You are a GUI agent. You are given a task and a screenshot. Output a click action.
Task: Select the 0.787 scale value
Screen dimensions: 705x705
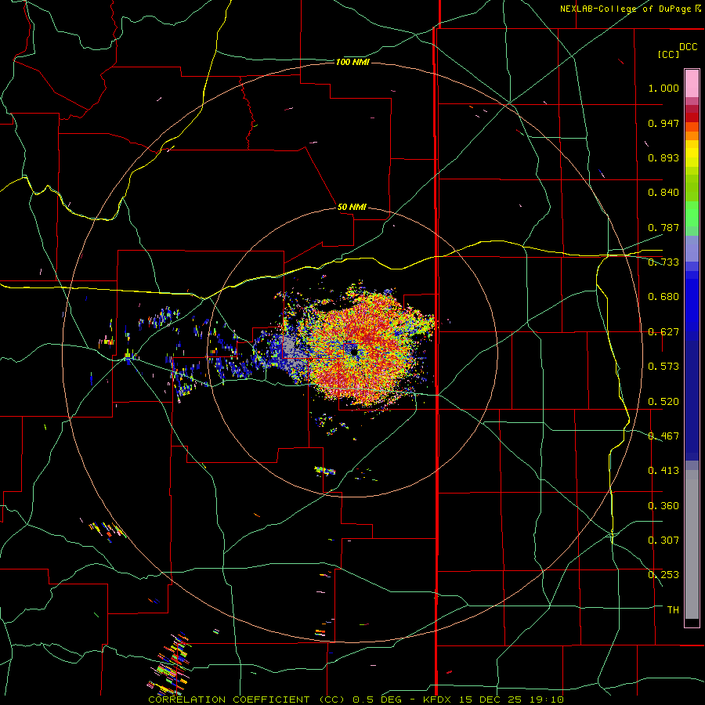[x=663, y=227]
